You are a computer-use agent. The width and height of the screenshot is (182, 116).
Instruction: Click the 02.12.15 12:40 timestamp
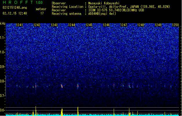coord(15,13)
